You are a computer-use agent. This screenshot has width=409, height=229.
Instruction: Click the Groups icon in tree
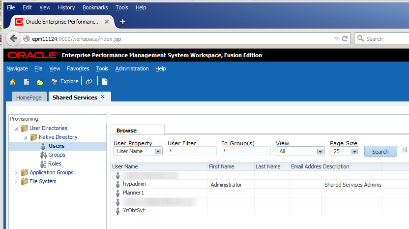(x=43, y=155)
